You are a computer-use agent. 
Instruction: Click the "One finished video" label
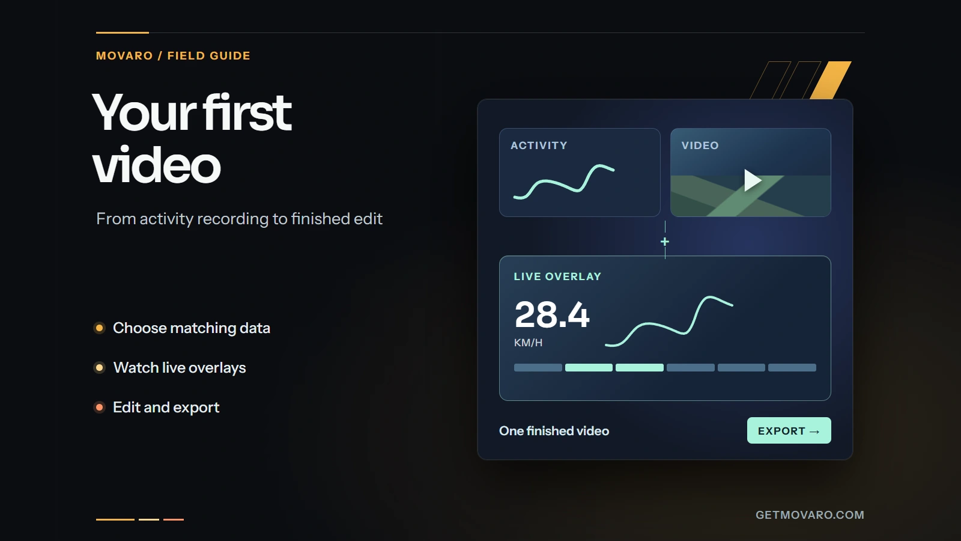point(554,431)
